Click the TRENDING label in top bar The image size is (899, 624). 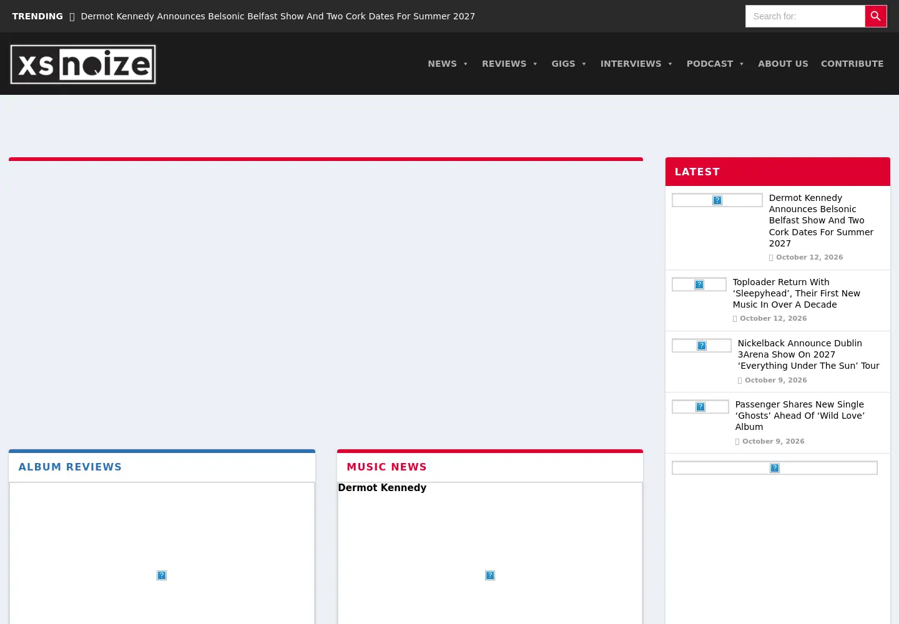tap(37, 16)
